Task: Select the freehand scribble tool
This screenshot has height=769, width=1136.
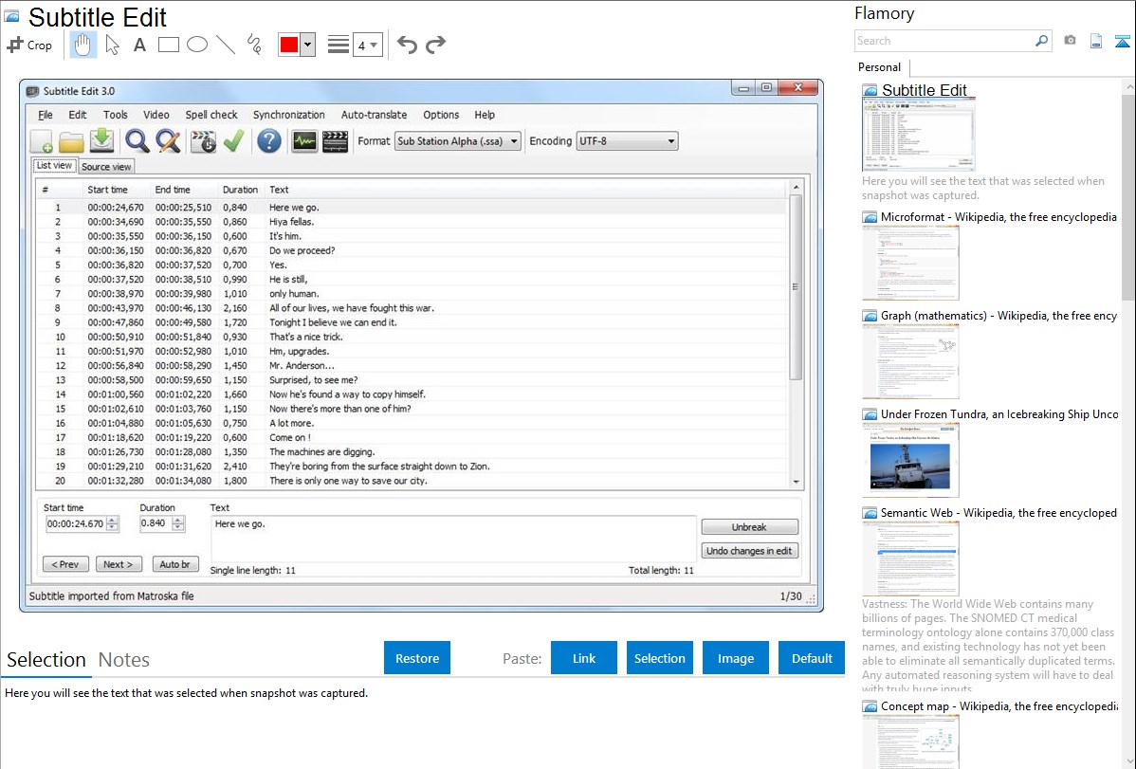Action: click(254, 45)
